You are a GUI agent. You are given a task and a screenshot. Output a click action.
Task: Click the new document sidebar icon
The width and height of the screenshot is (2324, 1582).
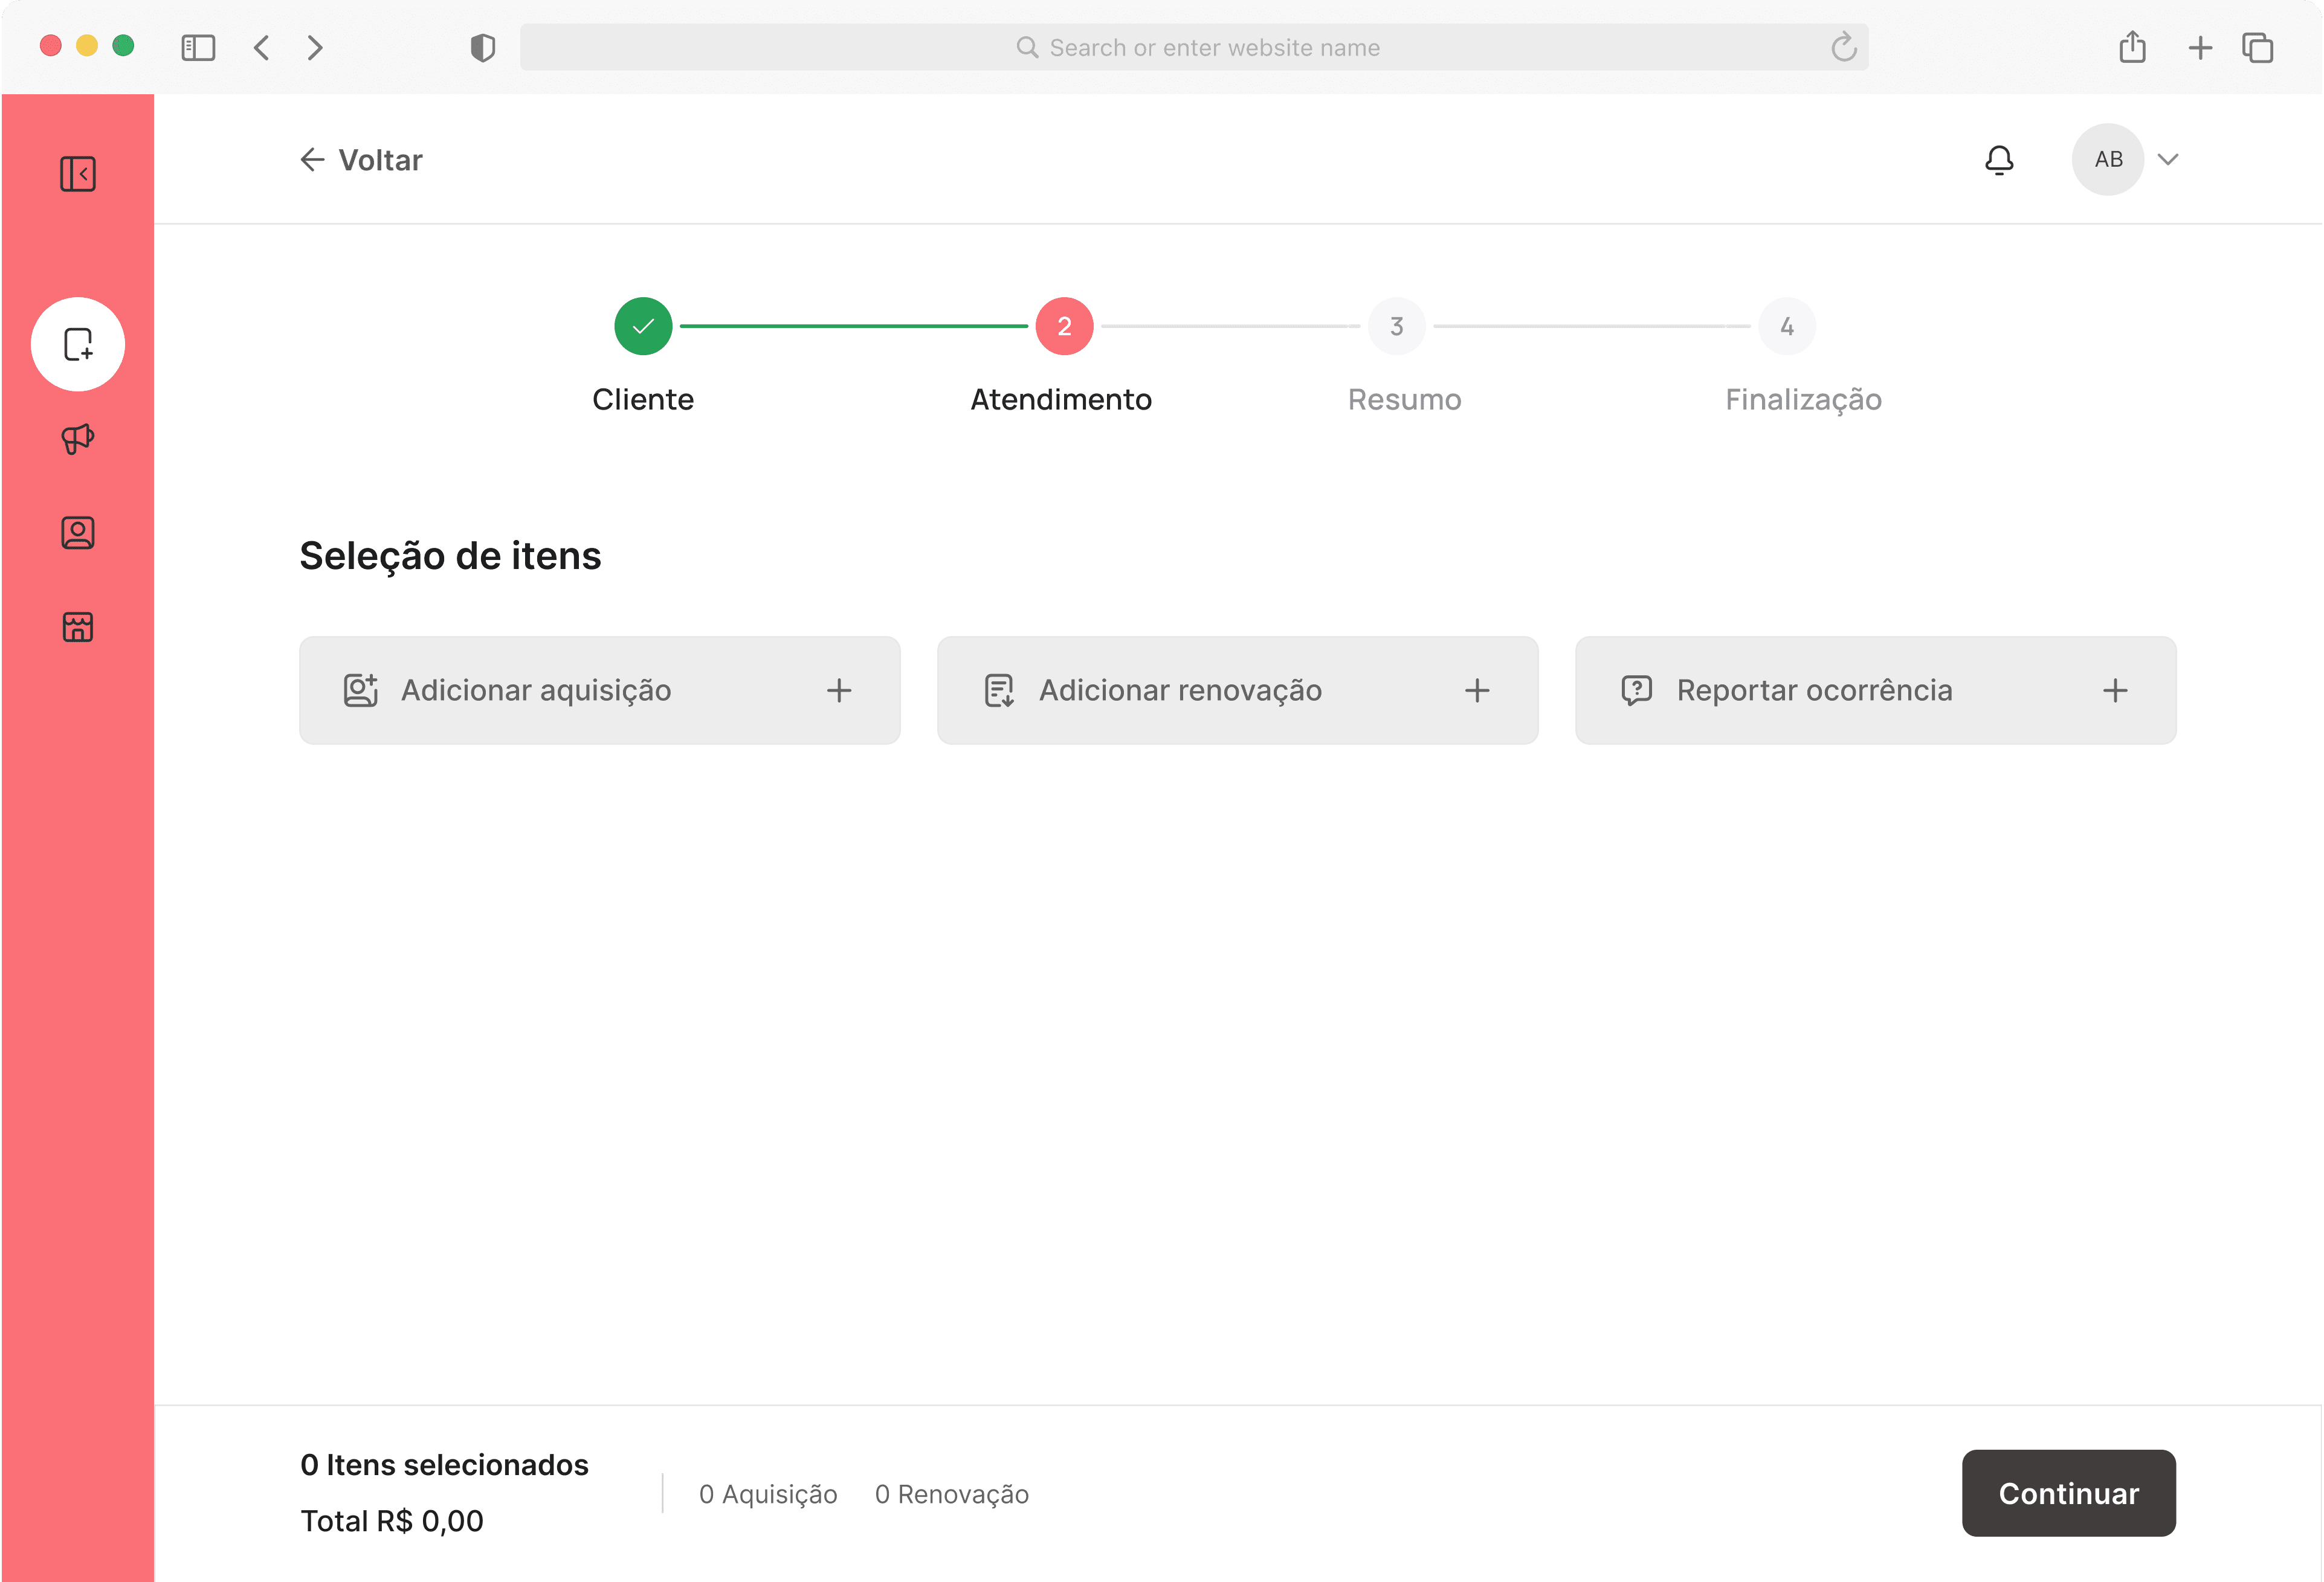(77, 344)
